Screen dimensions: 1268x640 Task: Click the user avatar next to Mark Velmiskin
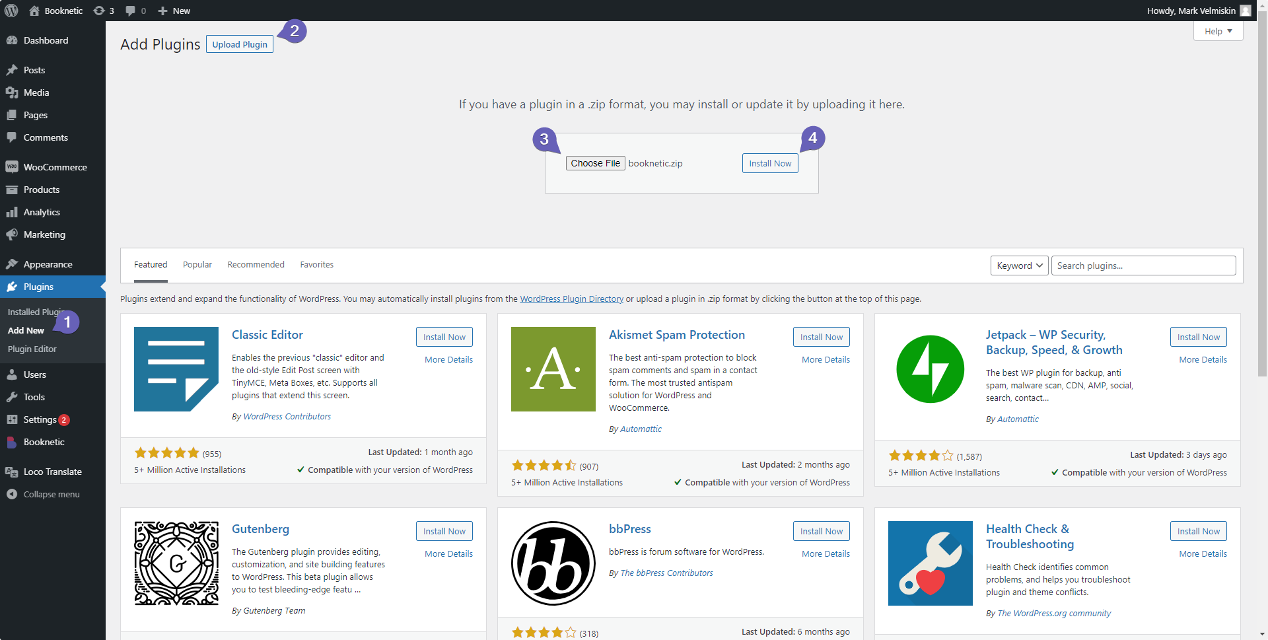click(x=1246, y=11)
